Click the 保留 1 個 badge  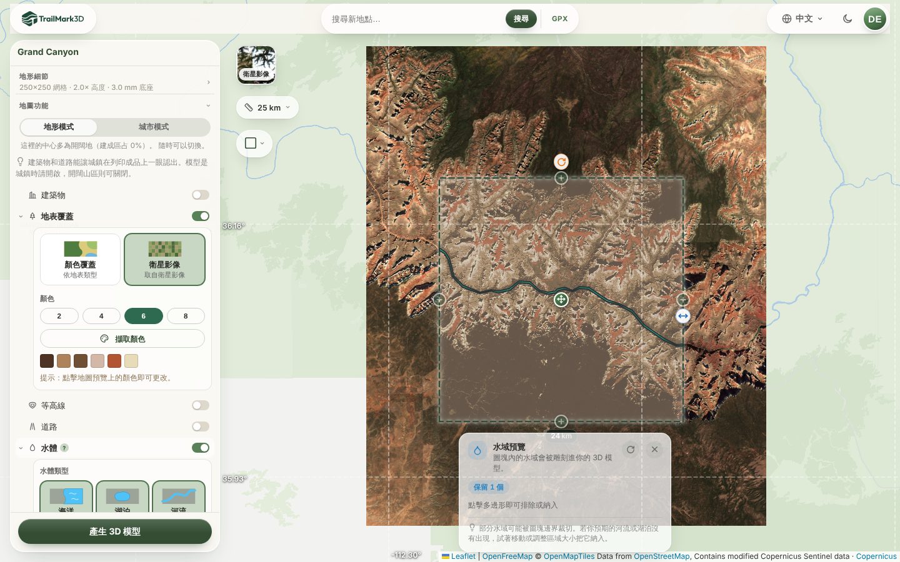click(x=489, y=487)
